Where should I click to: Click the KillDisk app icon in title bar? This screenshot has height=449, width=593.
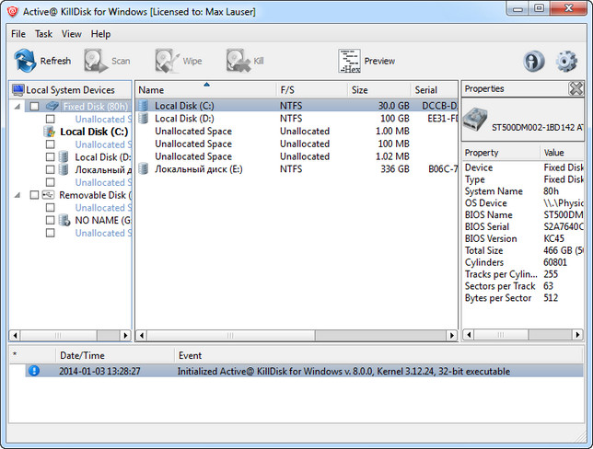pyautogui.click(x=13, y=11)
